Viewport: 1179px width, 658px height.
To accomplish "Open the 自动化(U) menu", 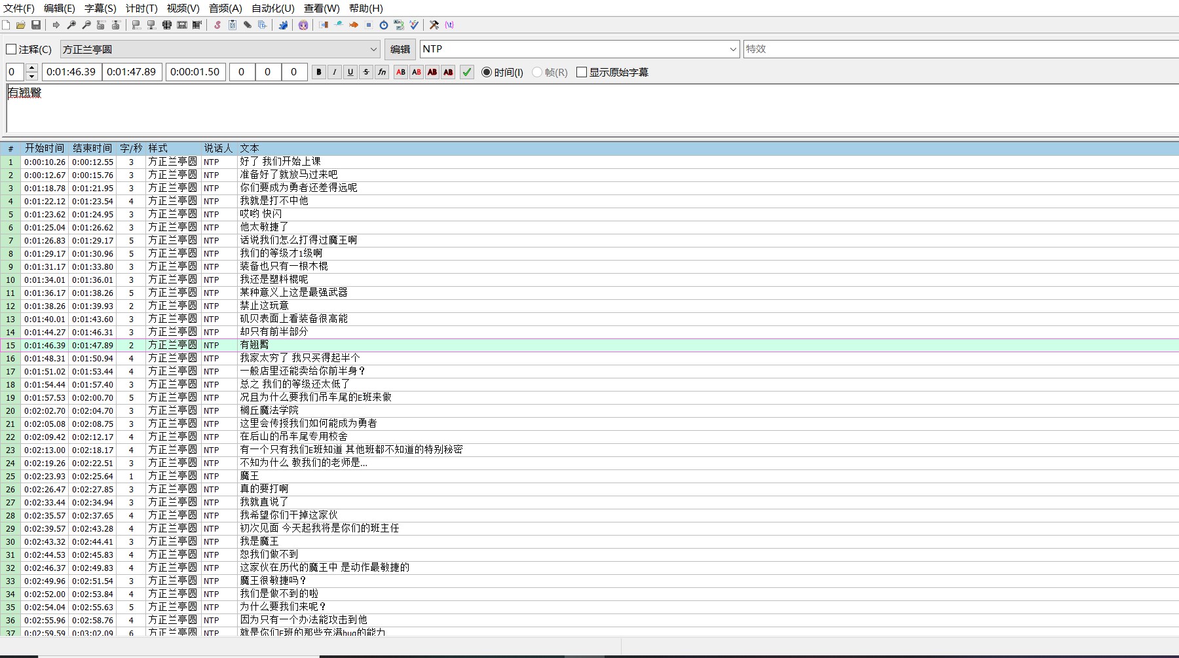I will coord(273,9).
